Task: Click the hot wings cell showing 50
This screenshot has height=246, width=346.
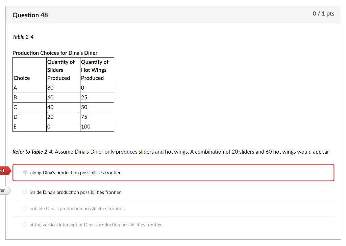Action: (x=97, y=107)
